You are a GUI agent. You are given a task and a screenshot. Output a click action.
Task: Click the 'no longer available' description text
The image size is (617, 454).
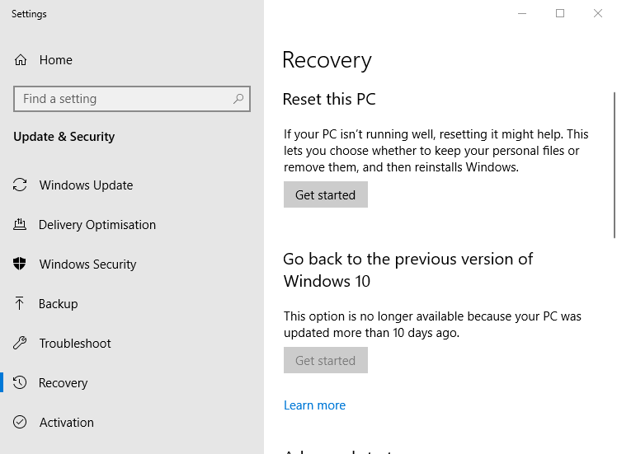[432, 325]
